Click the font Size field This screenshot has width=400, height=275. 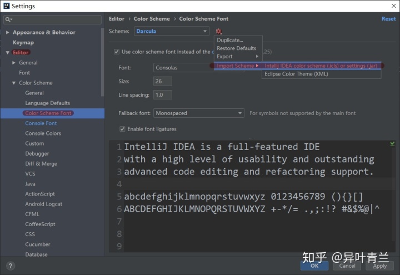(162, 81)
